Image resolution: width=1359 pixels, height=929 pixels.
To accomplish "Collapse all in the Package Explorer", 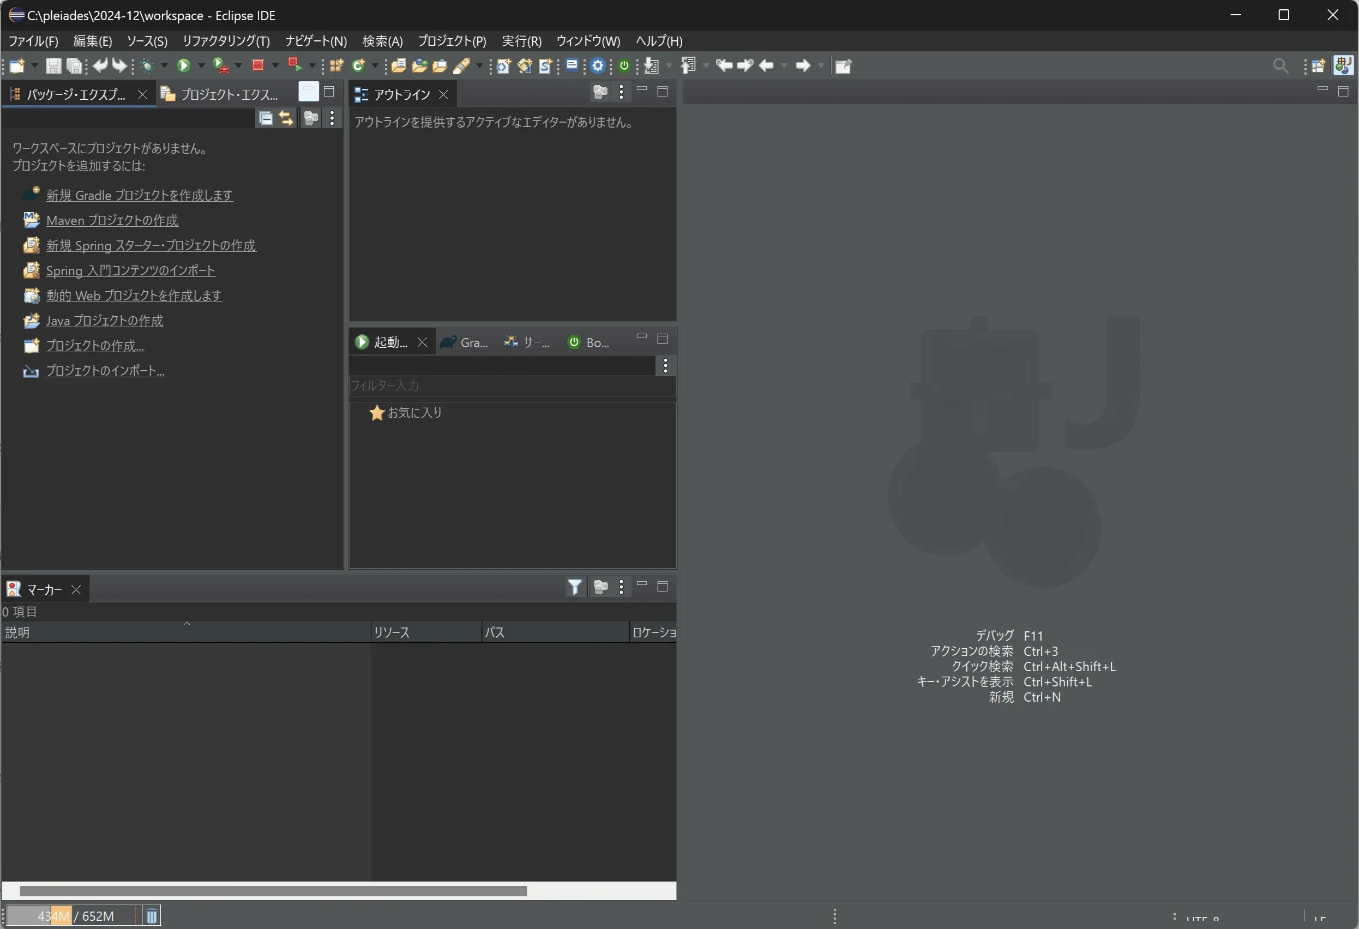I will 266,119.
